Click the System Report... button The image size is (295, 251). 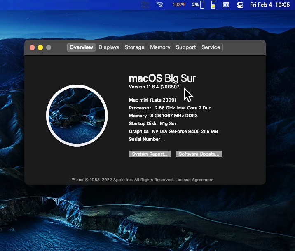[150, 154]
